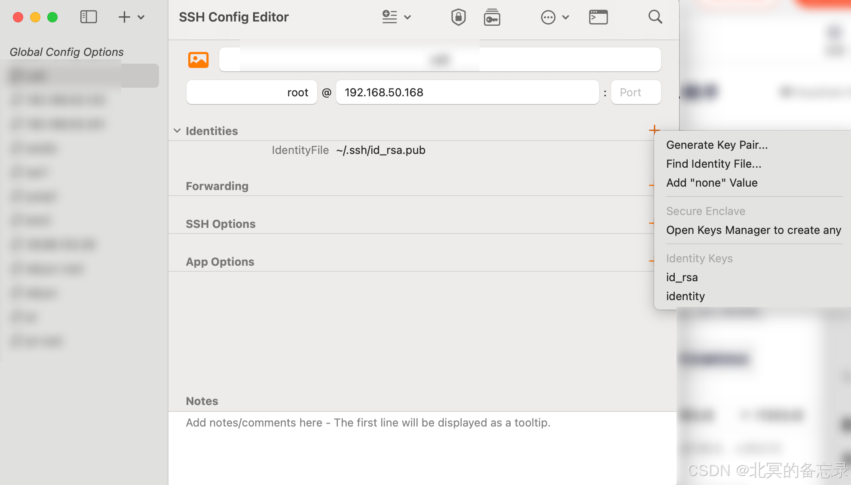
Task: Collapse the Identities section chevron
Action: point(177,131)
